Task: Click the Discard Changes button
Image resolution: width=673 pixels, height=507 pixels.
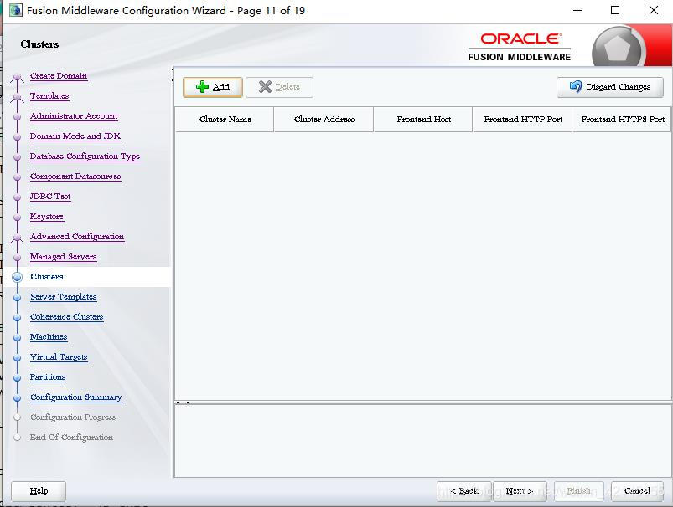Action: [x=609, y=87]
